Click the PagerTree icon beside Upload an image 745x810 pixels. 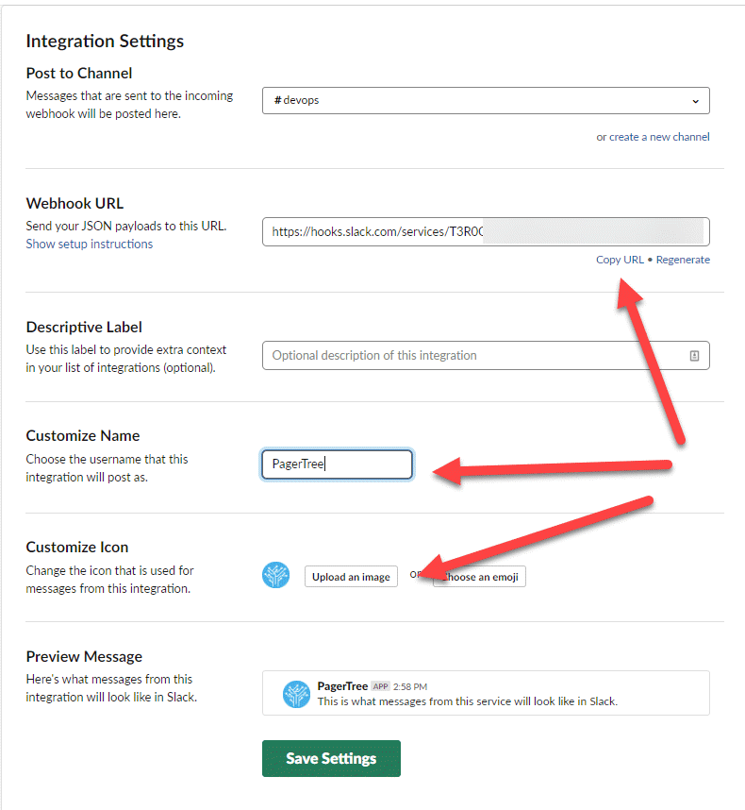(275, 576)
